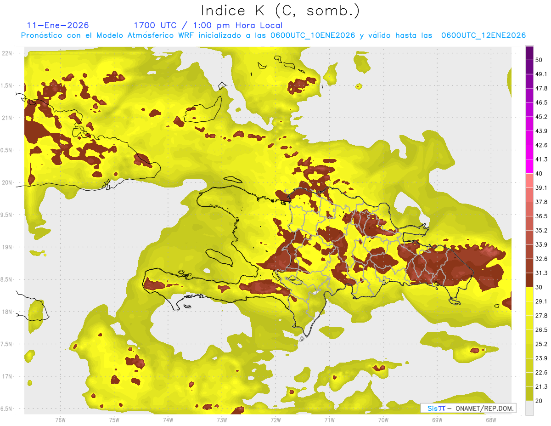Click the '76W' longitude label

tap(60, 420)
